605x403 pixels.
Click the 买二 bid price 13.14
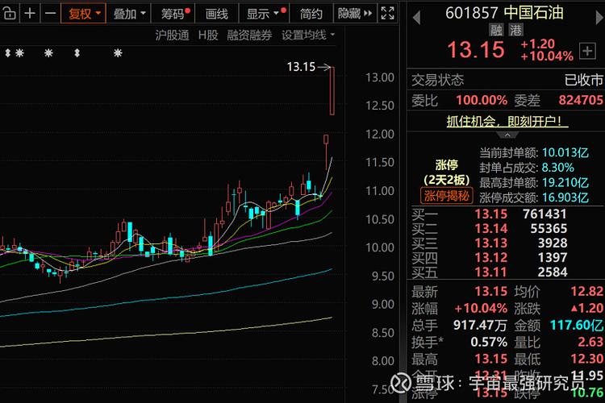490,228
